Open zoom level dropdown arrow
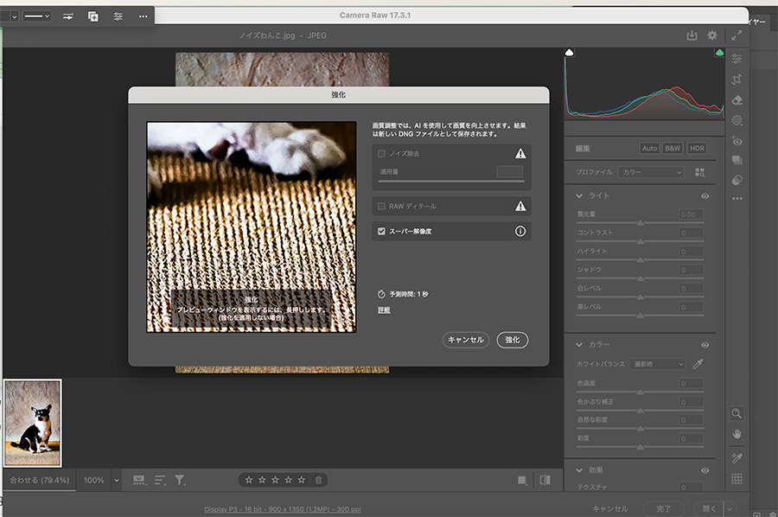 pyautogui.click(x=117, y=481)
